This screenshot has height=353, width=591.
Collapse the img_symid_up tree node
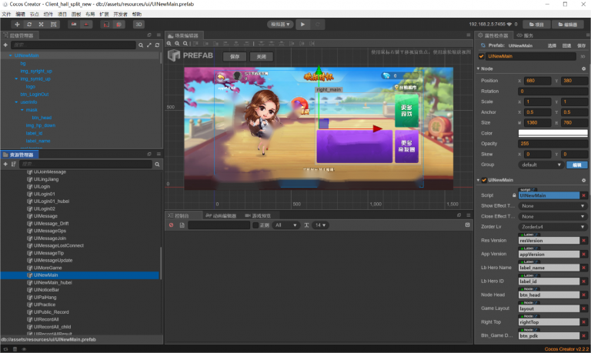tap(16, 78)
